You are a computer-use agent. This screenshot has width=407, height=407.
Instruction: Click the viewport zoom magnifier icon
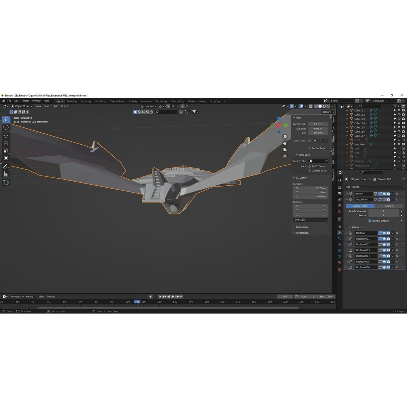tap(285, 137)
